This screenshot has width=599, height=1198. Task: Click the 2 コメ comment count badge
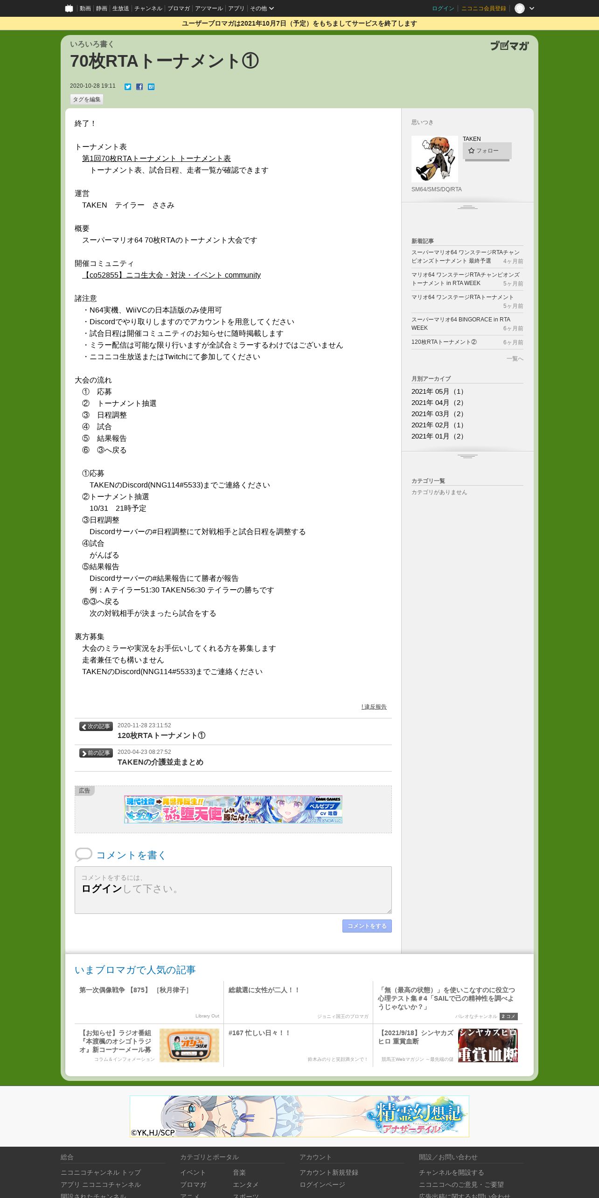pyautogui.click(x=508, y=1017)
